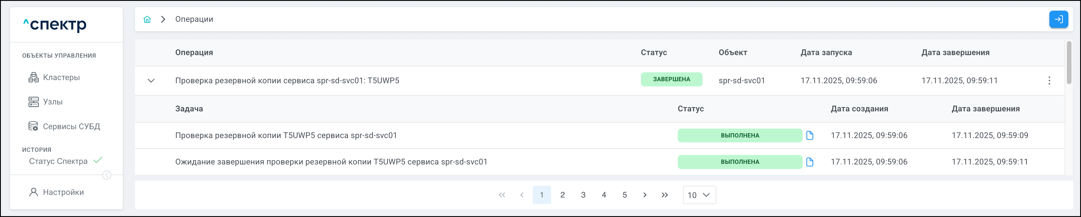Select page 5 in the pagination
Viewport: 1081px width, 217px height.
[x=625, y=195]
